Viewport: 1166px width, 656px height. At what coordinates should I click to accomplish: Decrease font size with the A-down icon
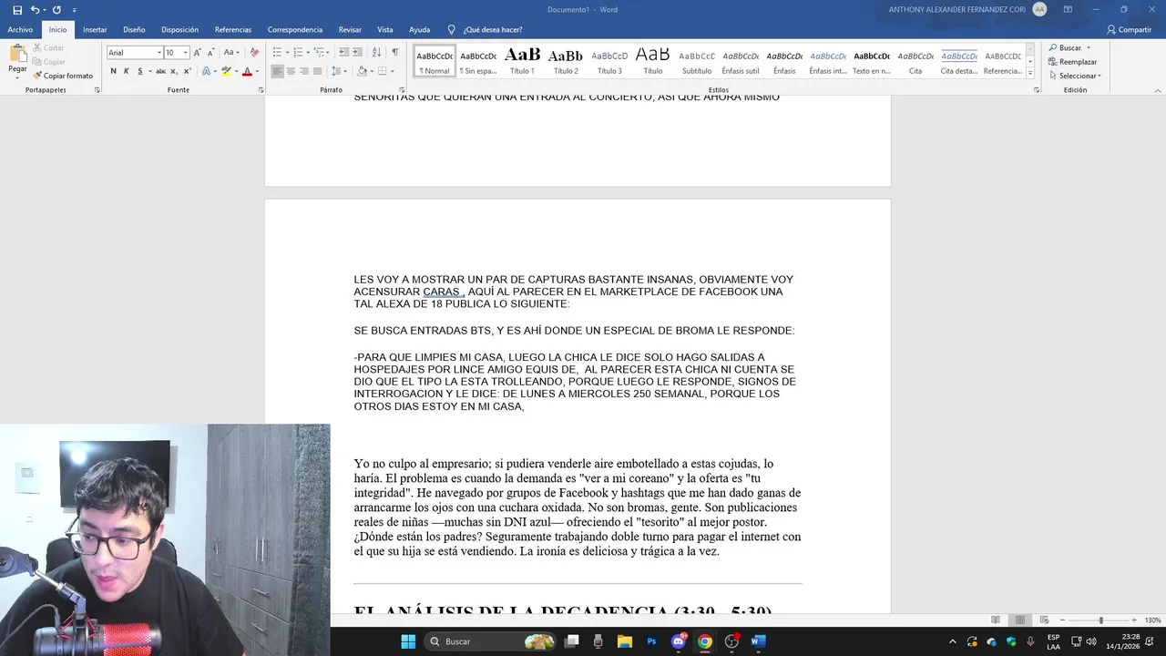[x=210, y=53]
